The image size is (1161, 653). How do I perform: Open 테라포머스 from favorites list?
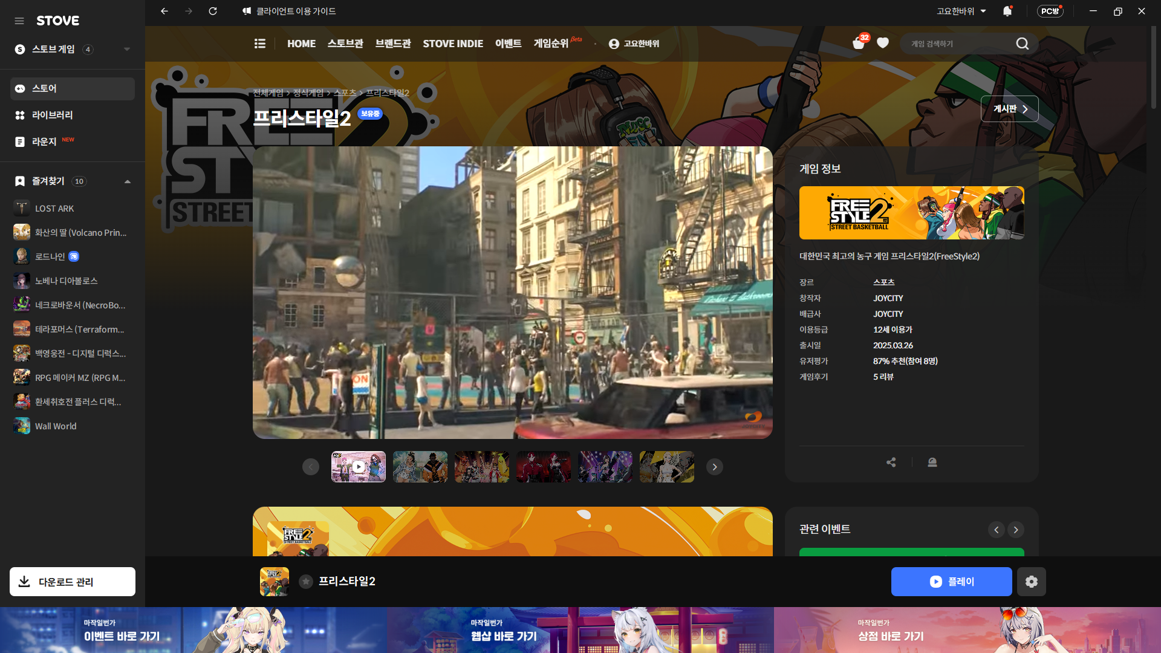[73, 330]
